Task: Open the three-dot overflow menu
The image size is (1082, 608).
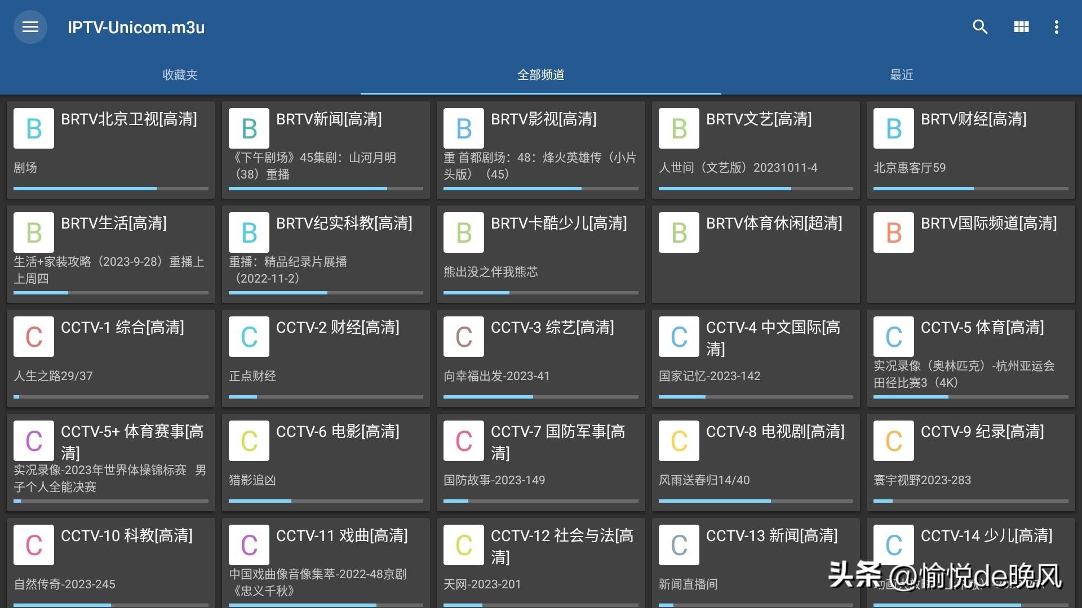Action: click(1056, 27)
